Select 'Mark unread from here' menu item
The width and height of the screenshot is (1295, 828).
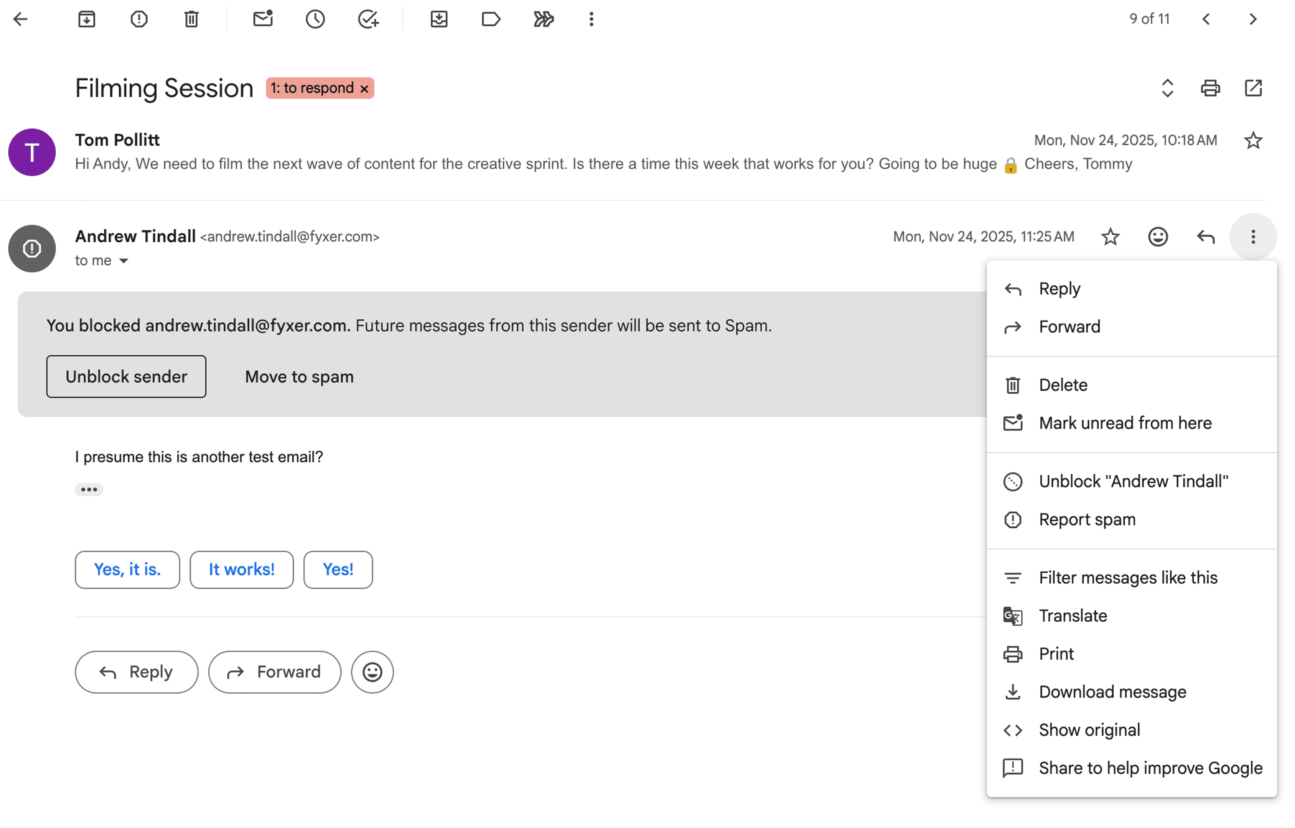pos(1132,423)
